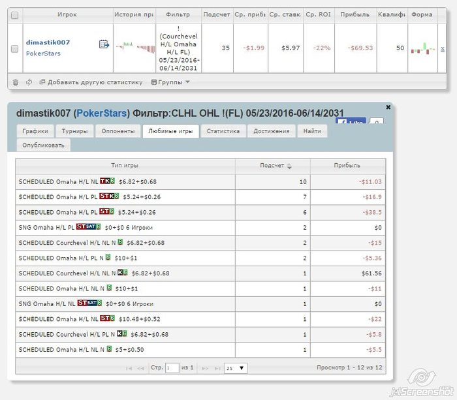Screen dimensions: 457x400
Task: Open the Опубликовать tab
Action: point(44,145)
